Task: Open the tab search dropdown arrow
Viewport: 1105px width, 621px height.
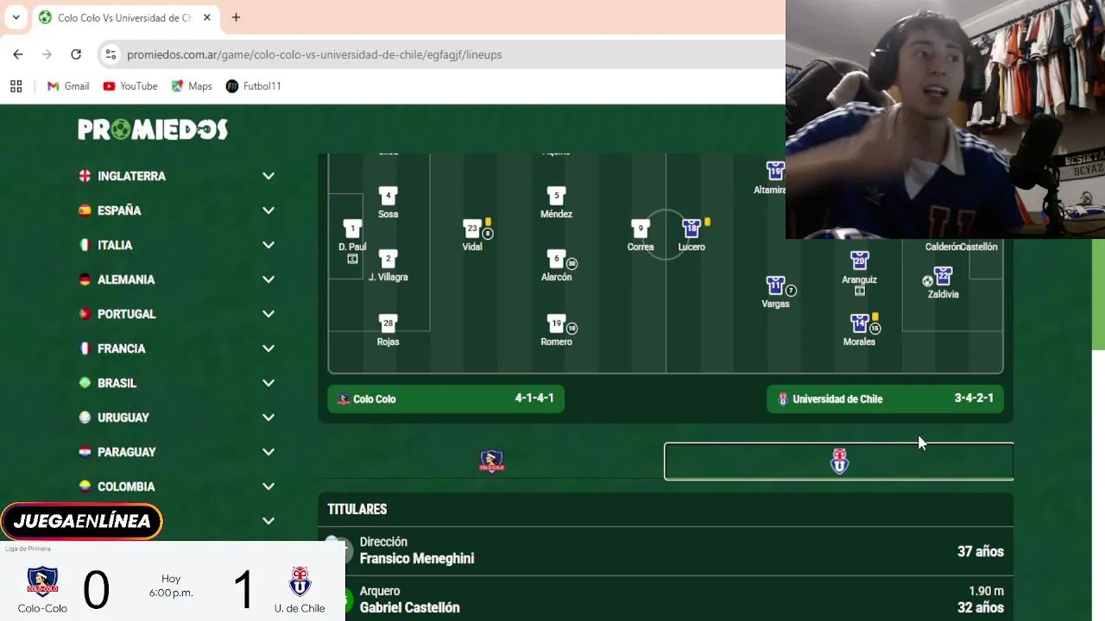Action: click(16, 17)
